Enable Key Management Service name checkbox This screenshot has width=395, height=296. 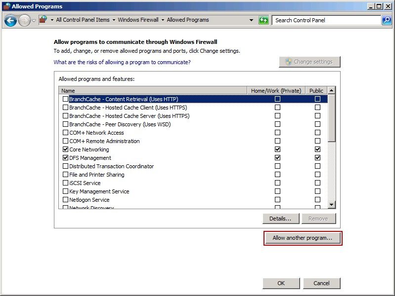click(x=65, y=191)
